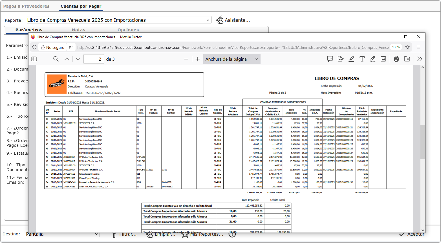The width and height of the screenshot is (441, 243).
Task: Select the Text annotation tool
Action: tap(362, 59)
